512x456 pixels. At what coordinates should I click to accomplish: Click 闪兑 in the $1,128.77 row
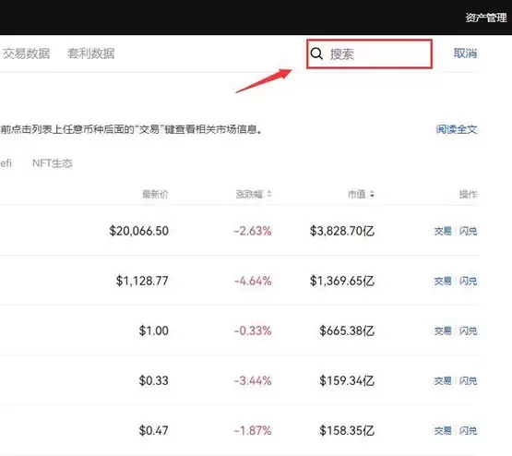coord(469,282)
